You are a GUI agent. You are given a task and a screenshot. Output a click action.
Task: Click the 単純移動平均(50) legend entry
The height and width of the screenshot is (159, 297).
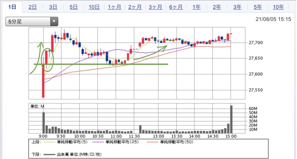(x=170, y=142)
